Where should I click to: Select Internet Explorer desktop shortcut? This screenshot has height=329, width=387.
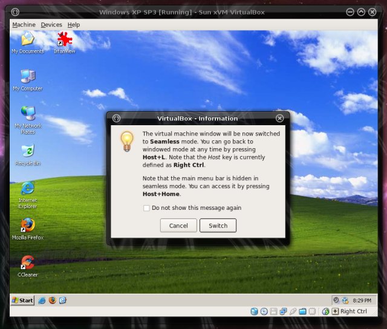[x=27, y=188]
